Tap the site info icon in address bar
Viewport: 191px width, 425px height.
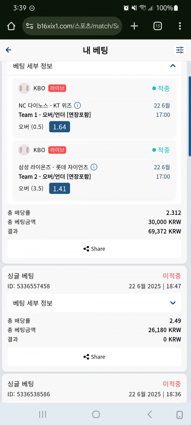(x=30, y=26)
